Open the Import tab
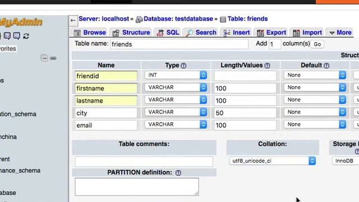 tap(307, 33)
